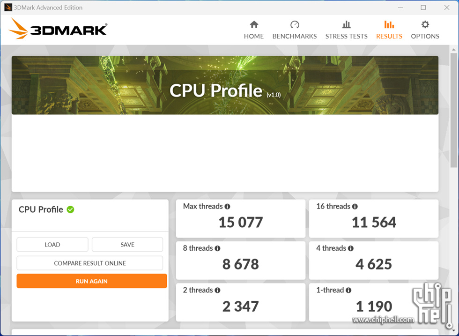
Task: Click the (v1.0) version label
Action: click(x=274, y=95)
